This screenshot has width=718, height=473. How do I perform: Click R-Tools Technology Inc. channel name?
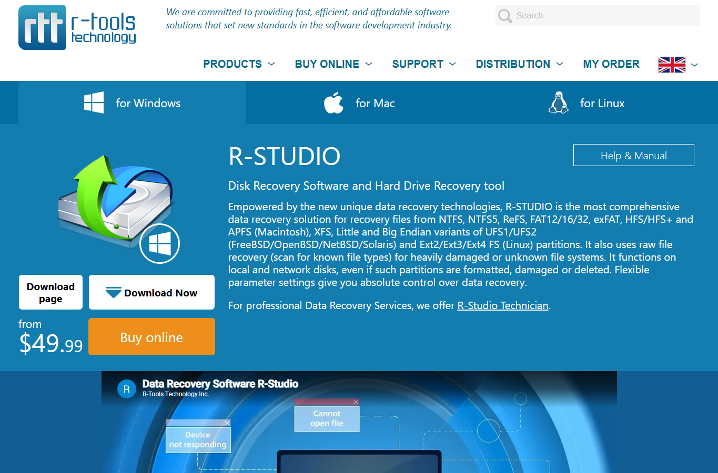coord(176,394)
